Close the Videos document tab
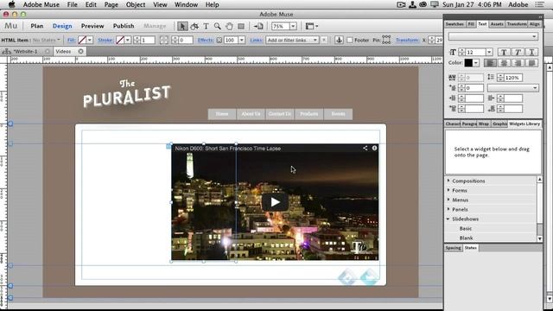The width and height of the screenshot is (553, 311). pyautogui.click(x=80, y=52)
